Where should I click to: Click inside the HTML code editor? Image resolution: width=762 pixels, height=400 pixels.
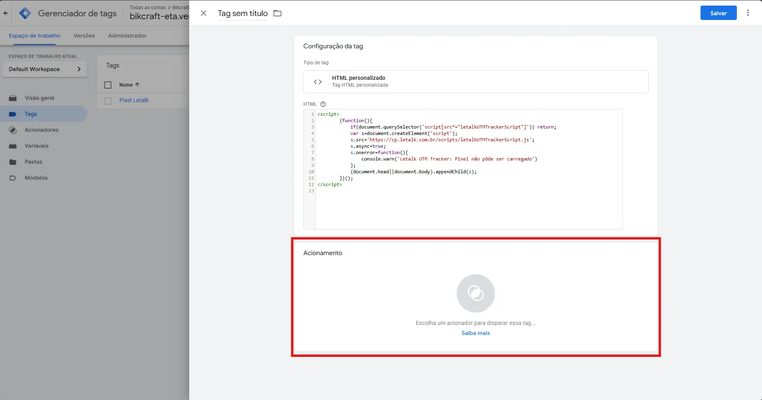[463, 169]
